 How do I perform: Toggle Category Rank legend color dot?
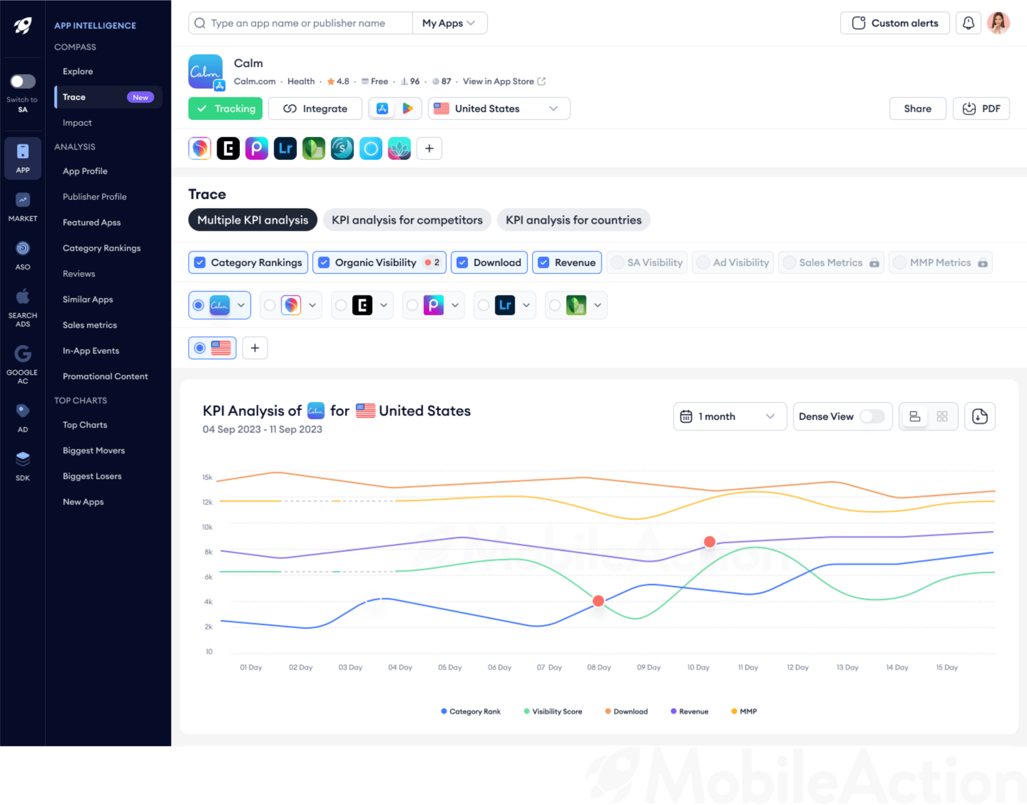(x=444, y=711)
